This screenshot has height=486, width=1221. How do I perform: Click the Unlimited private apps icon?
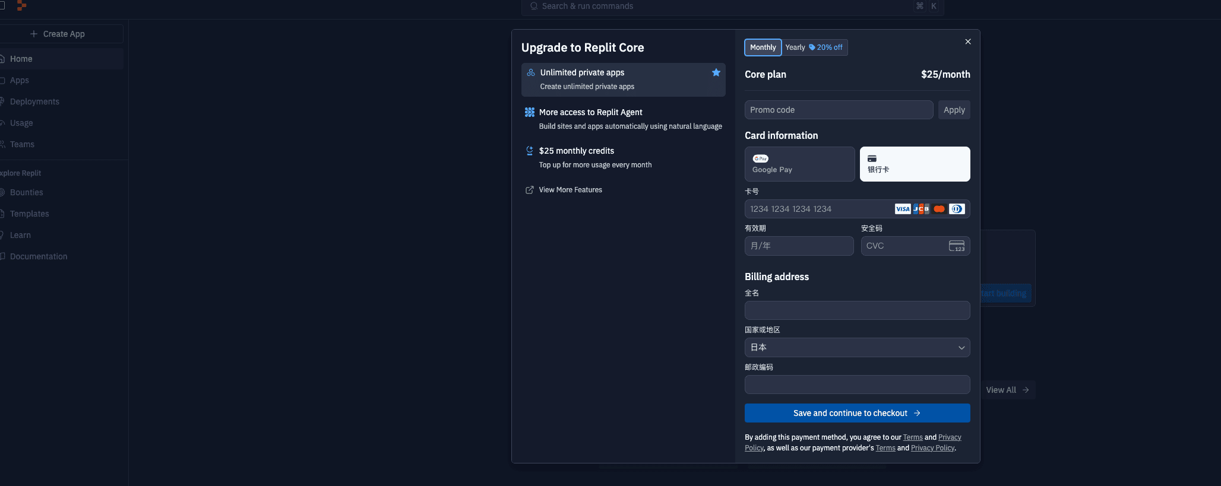click(531, 72)
